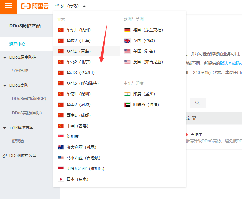This screenshot has height=199, width=242.
Task: Click the link icon beside DDoS防护选型
Action: [5, 156]
